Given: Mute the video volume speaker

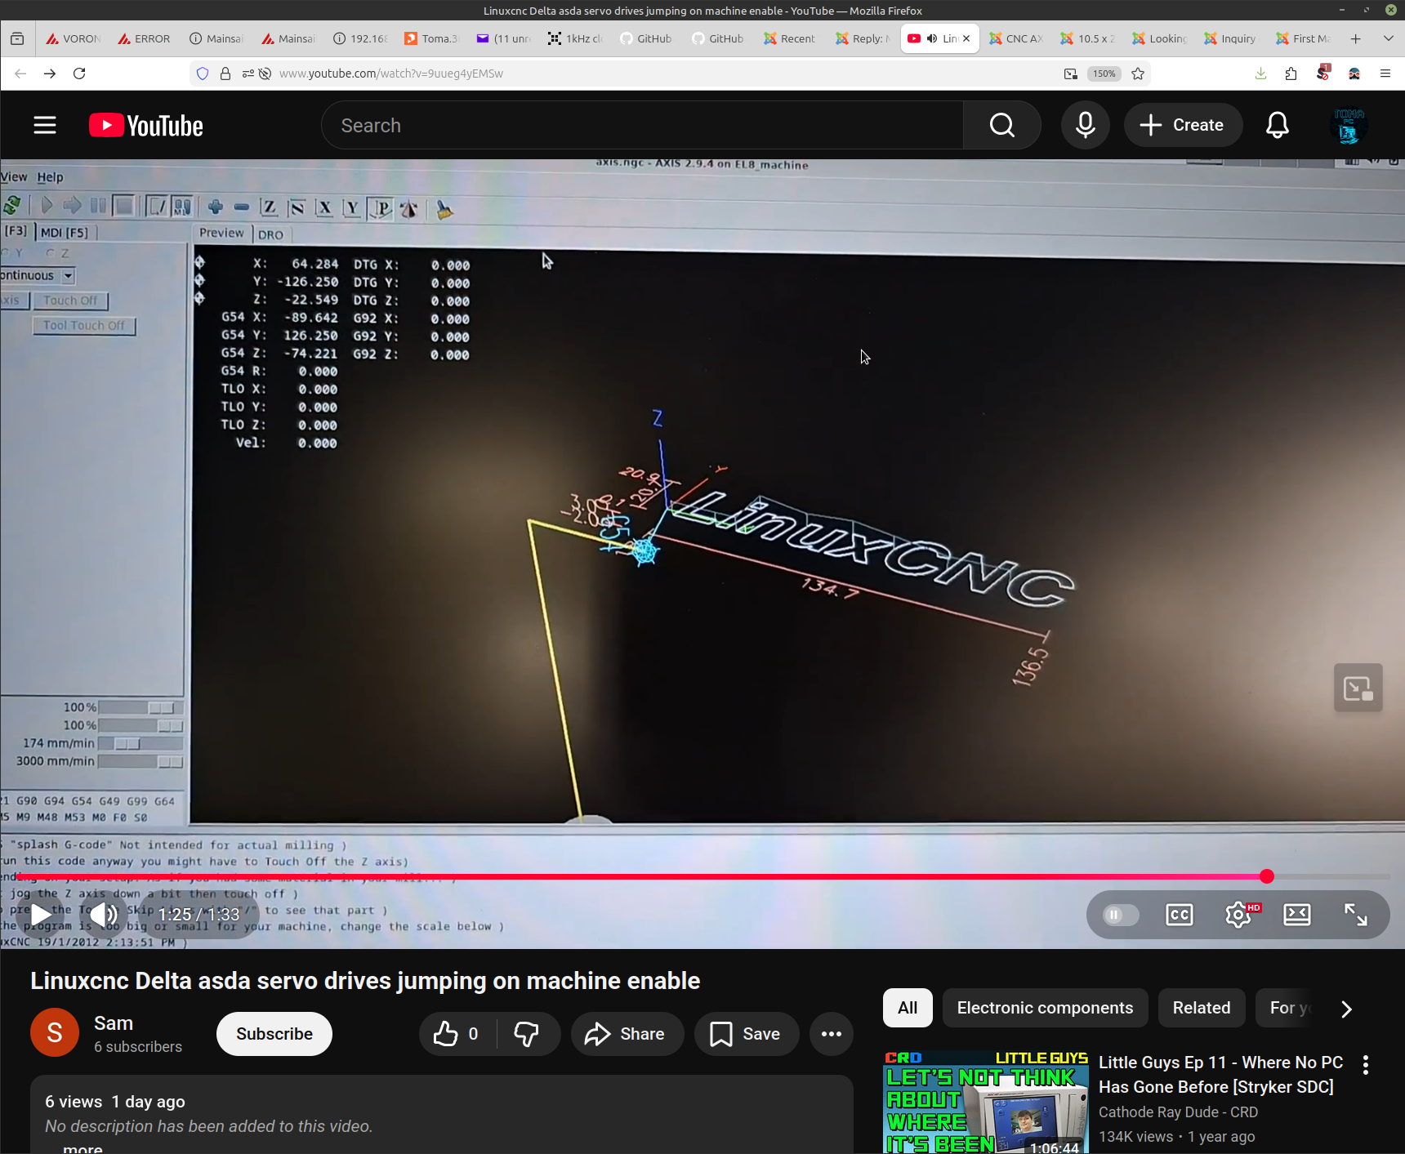Looking at the screenshot, I should (x=104, y=915).
